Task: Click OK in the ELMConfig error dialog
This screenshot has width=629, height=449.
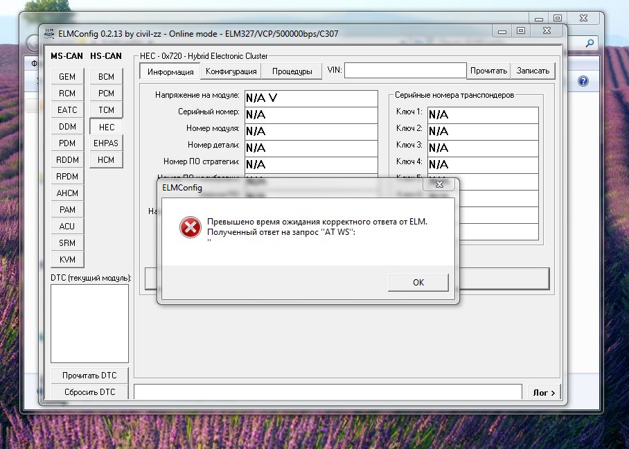Action: click(418, 282)
